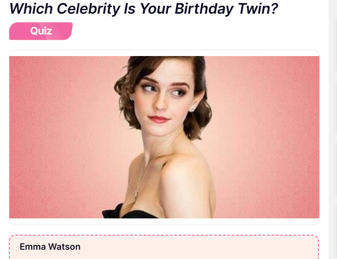Click the woman's face in the photo
The image size is (337, 259).
click(163, 101)
